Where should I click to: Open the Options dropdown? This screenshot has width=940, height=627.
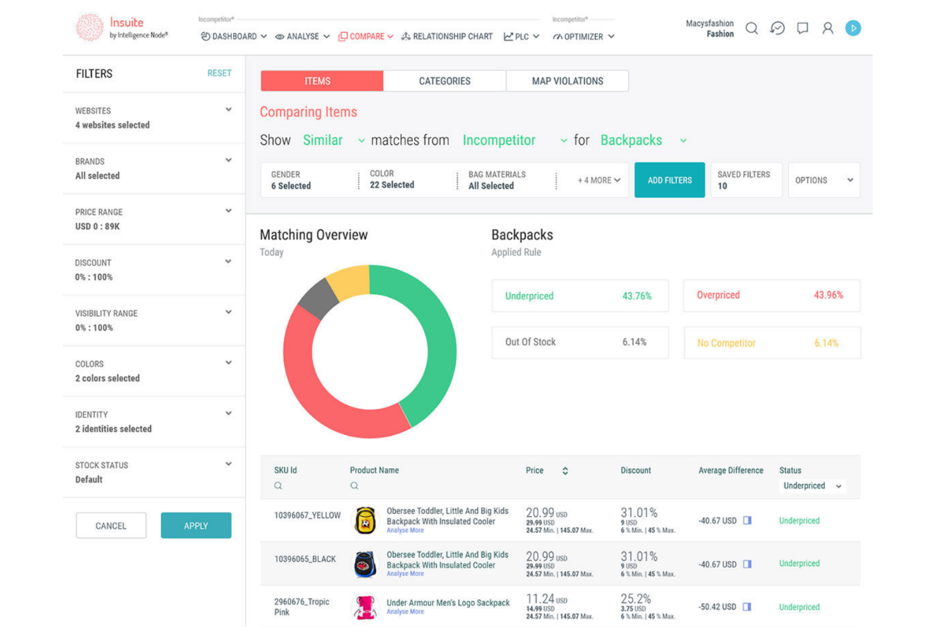[x=824, y=180]
